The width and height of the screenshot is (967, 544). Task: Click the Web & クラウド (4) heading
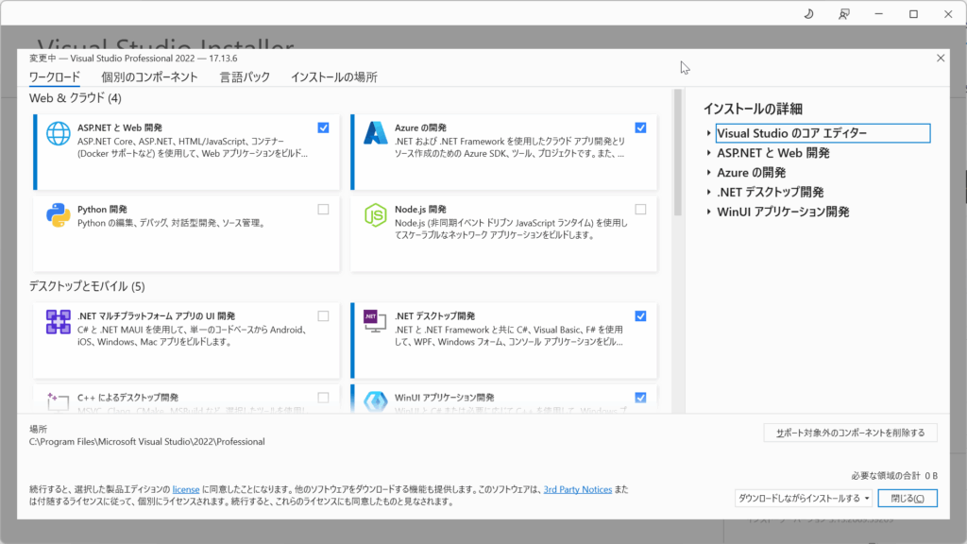[76, 98]
